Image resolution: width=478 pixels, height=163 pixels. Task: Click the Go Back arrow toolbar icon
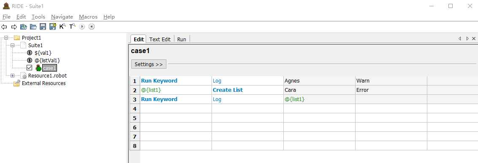click(4, 27)
